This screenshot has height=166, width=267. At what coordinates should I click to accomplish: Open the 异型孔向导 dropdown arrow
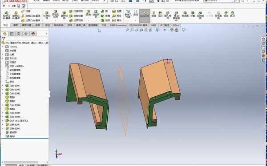click(55, 21)
